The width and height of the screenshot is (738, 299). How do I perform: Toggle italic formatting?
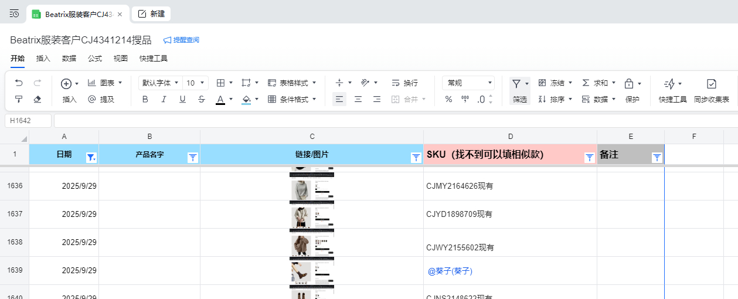pos(164,100)
